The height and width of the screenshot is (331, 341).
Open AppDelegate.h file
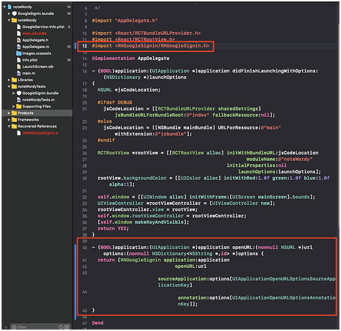click(x=35, y=40)
